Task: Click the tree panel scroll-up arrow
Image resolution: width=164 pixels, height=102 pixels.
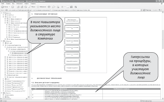Action: click(29, 12)
